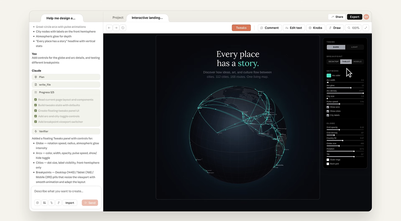Select the Draw tool
The image size is (401, 221).
(335, 28)
